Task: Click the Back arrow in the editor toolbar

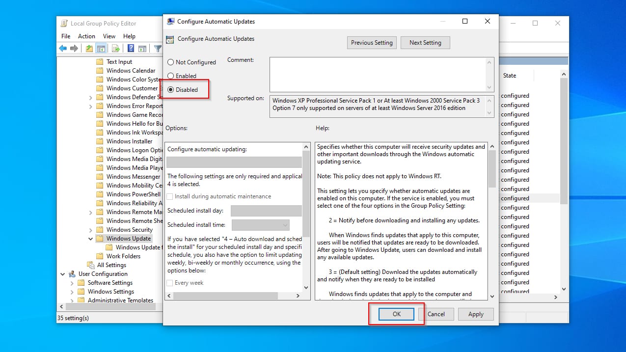Action: 63,48
